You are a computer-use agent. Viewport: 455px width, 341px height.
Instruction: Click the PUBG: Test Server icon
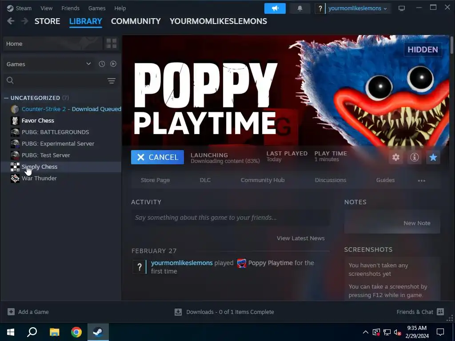[15, 155]
